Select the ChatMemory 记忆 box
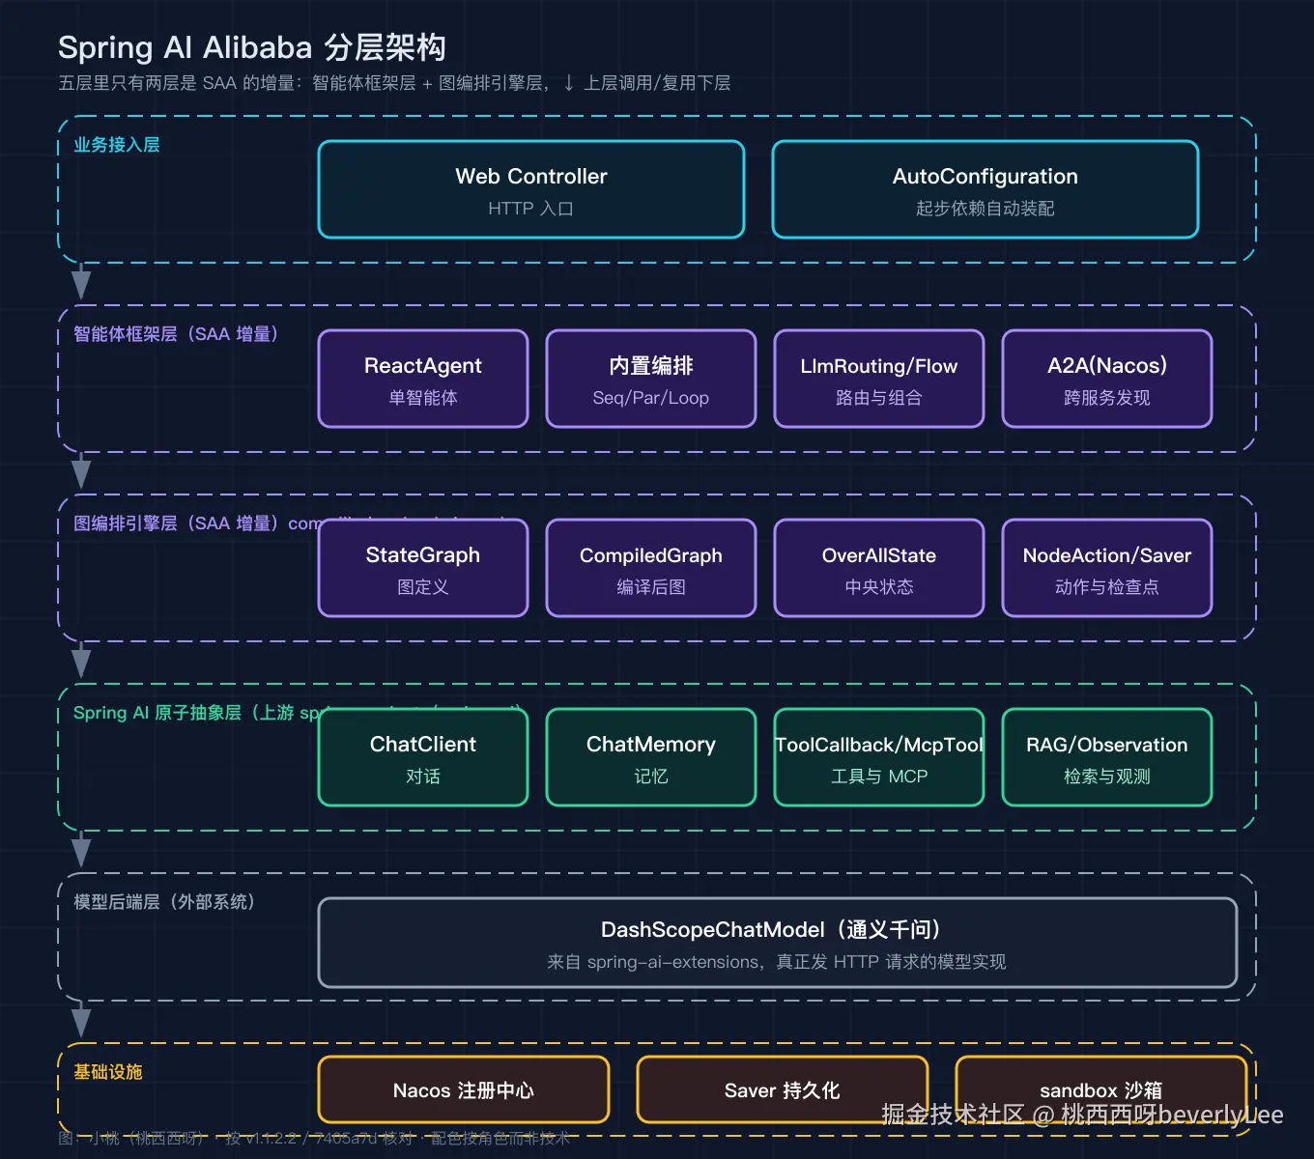The width and height of the screenshot is (1314, 1159). tap(651, 757)
